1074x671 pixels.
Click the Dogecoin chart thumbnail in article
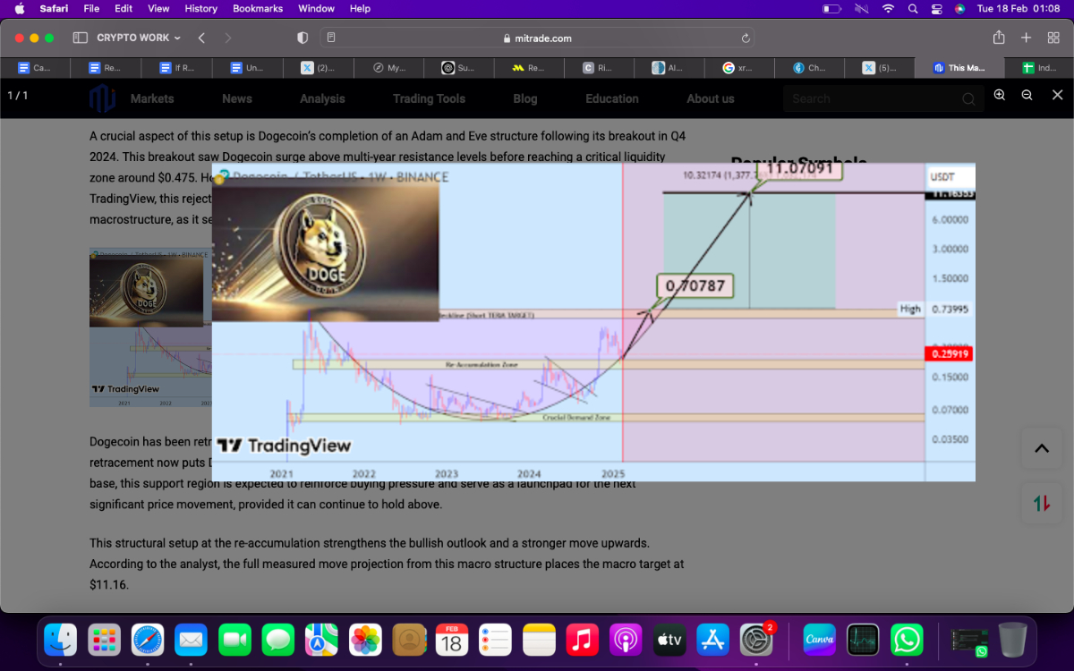[149, 327]
